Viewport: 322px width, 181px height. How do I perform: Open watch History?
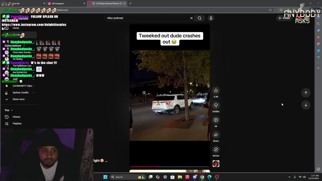[x=16, y=117]
